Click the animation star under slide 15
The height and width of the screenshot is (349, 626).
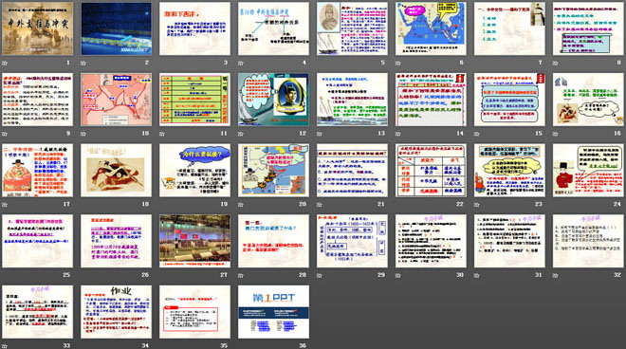click(x=476, y=134)
